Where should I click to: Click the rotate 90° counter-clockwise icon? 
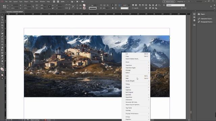70,5
